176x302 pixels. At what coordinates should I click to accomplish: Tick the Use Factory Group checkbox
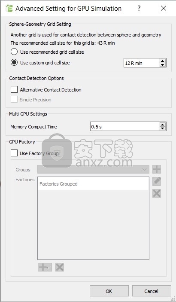click(14, 153)
